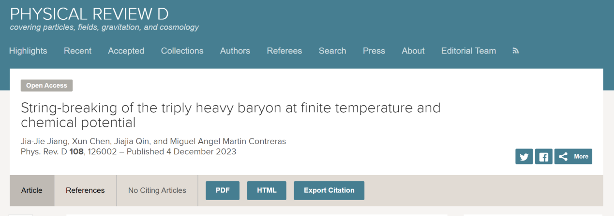Open the Referees menu

(284, 51)
